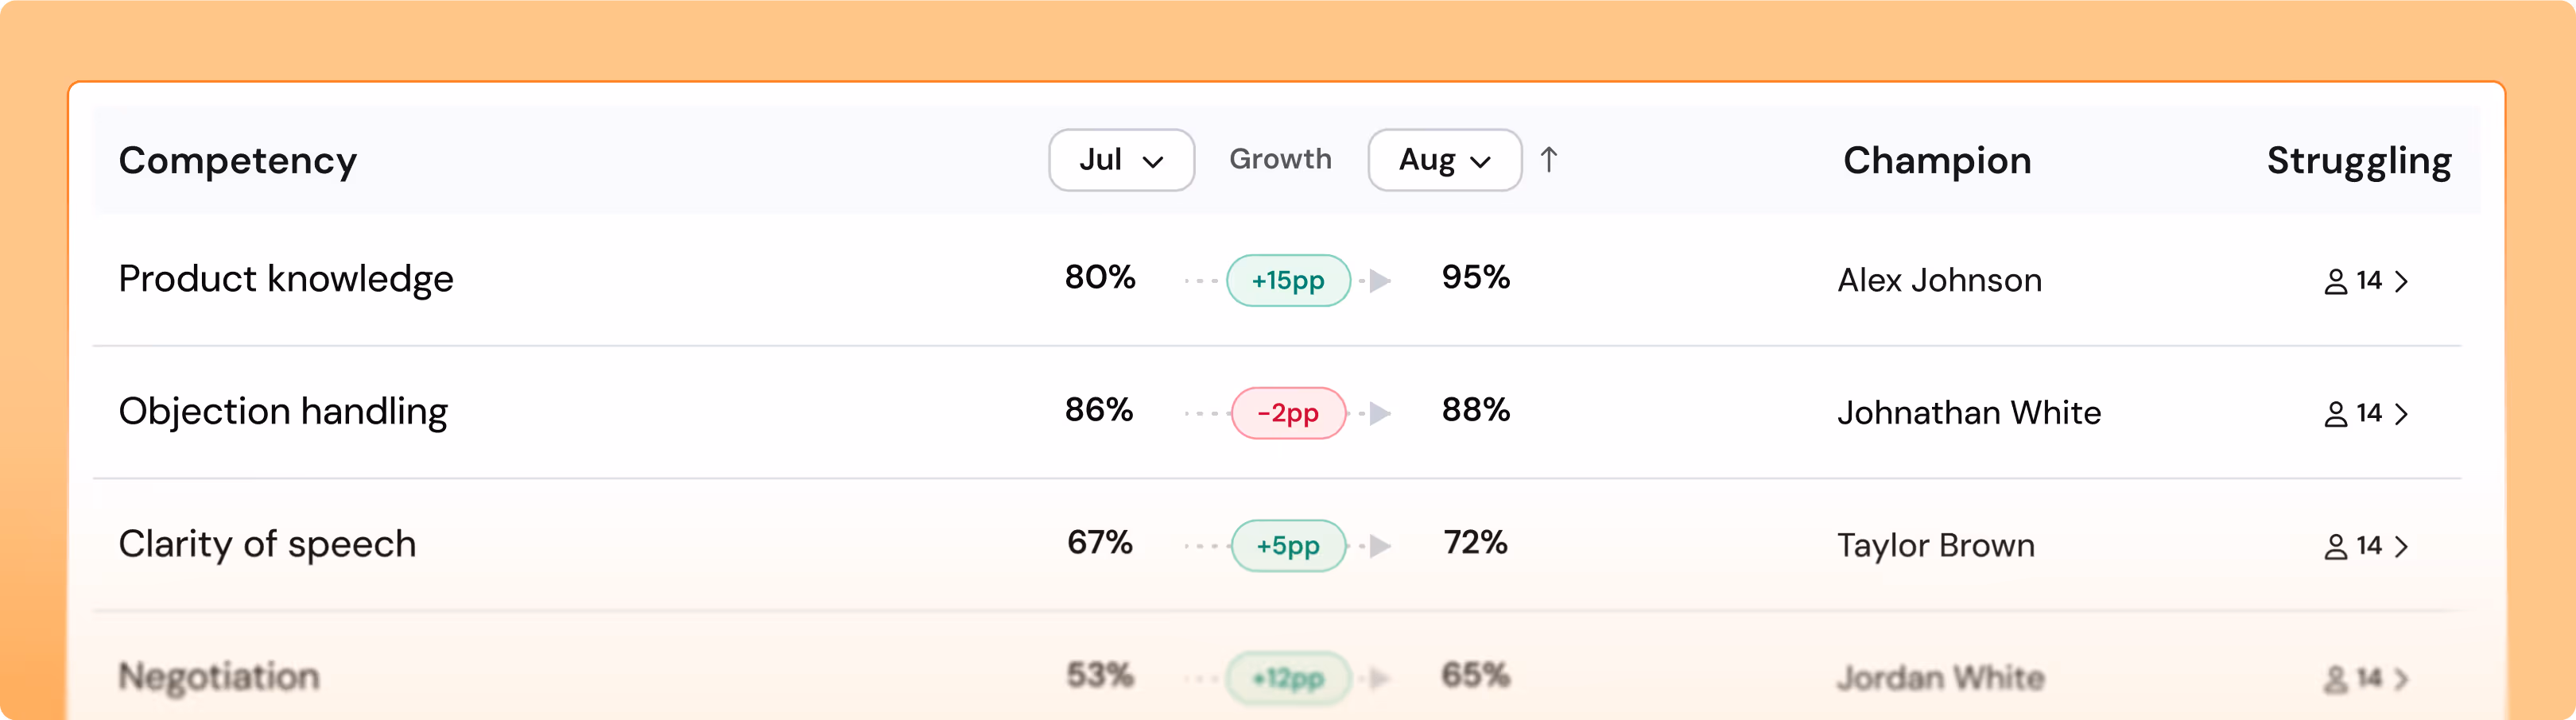Expand struggling list for Clarity of speech
Viewport: 2576px width, 720px height.
coord(2401,546)
